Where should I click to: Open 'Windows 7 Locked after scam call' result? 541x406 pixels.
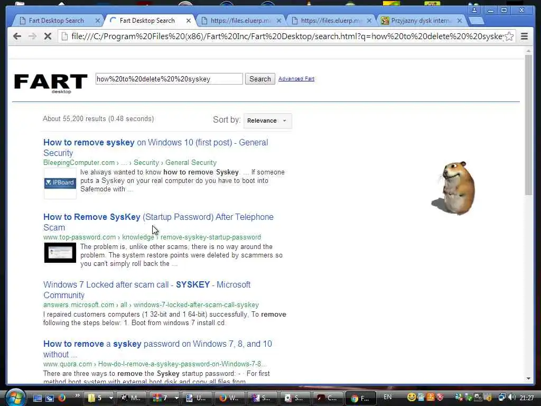[147, 290]
